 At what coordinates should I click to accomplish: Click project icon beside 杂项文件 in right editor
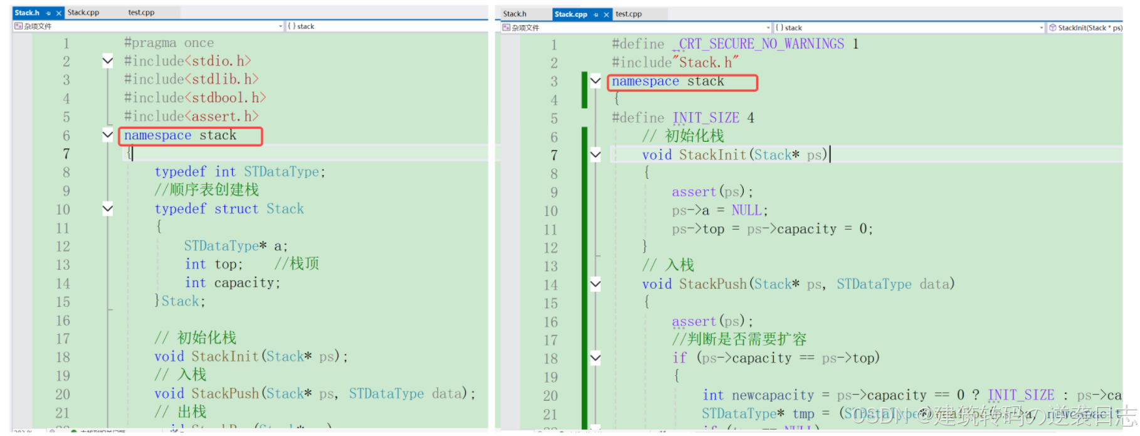coord(506,28)
